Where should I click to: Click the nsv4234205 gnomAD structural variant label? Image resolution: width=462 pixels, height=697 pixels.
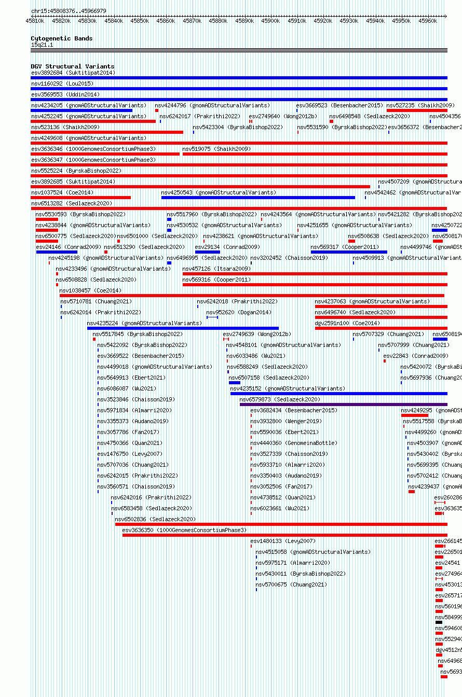[x=89, y=105]
